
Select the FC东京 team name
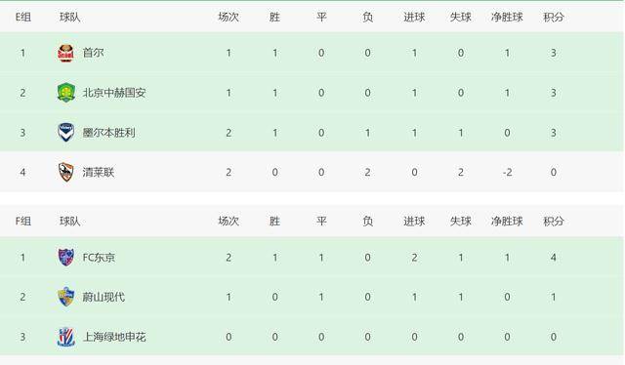click(99, 258)
